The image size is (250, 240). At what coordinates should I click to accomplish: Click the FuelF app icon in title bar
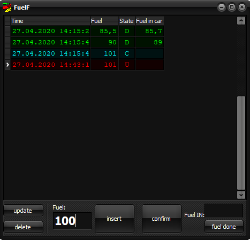[x=7, y=7]
